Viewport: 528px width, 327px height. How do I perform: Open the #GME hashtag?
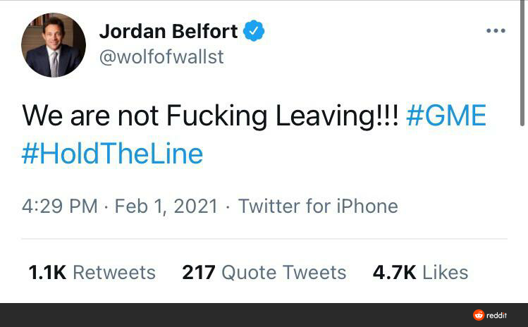click(x=446, y=116)
